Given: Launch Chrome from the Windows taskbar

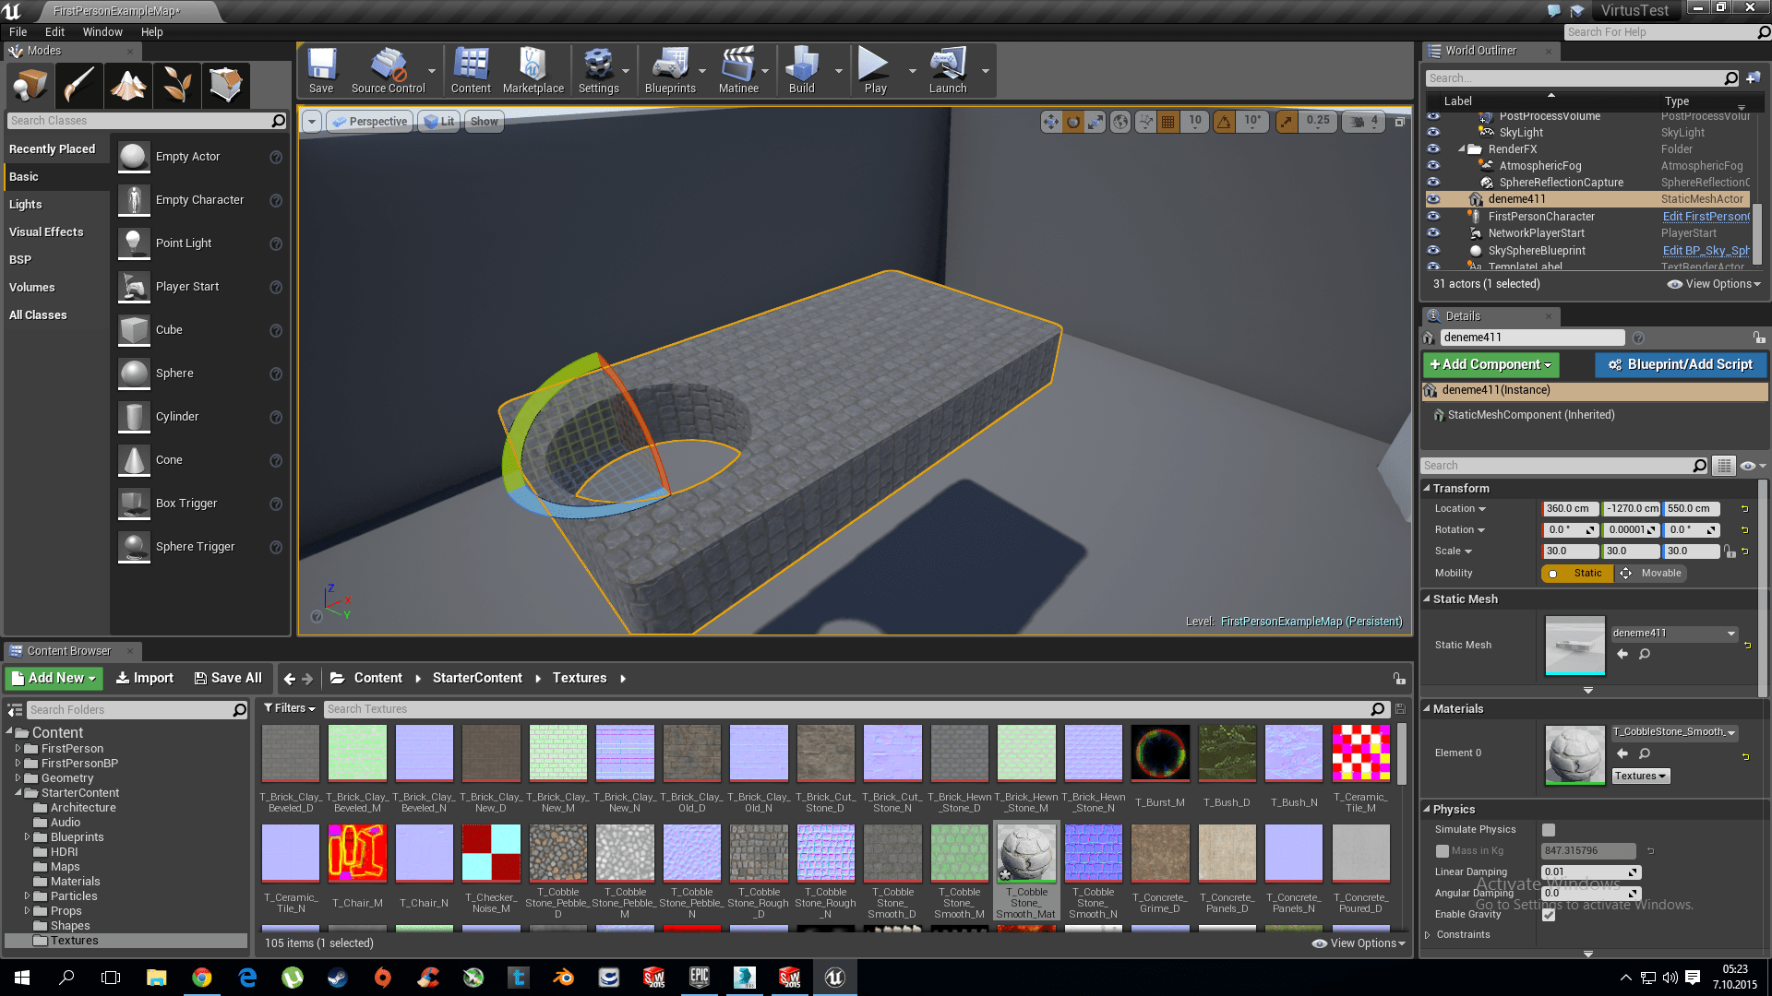Looking at the screenshot, I should (x=202, y=978).
